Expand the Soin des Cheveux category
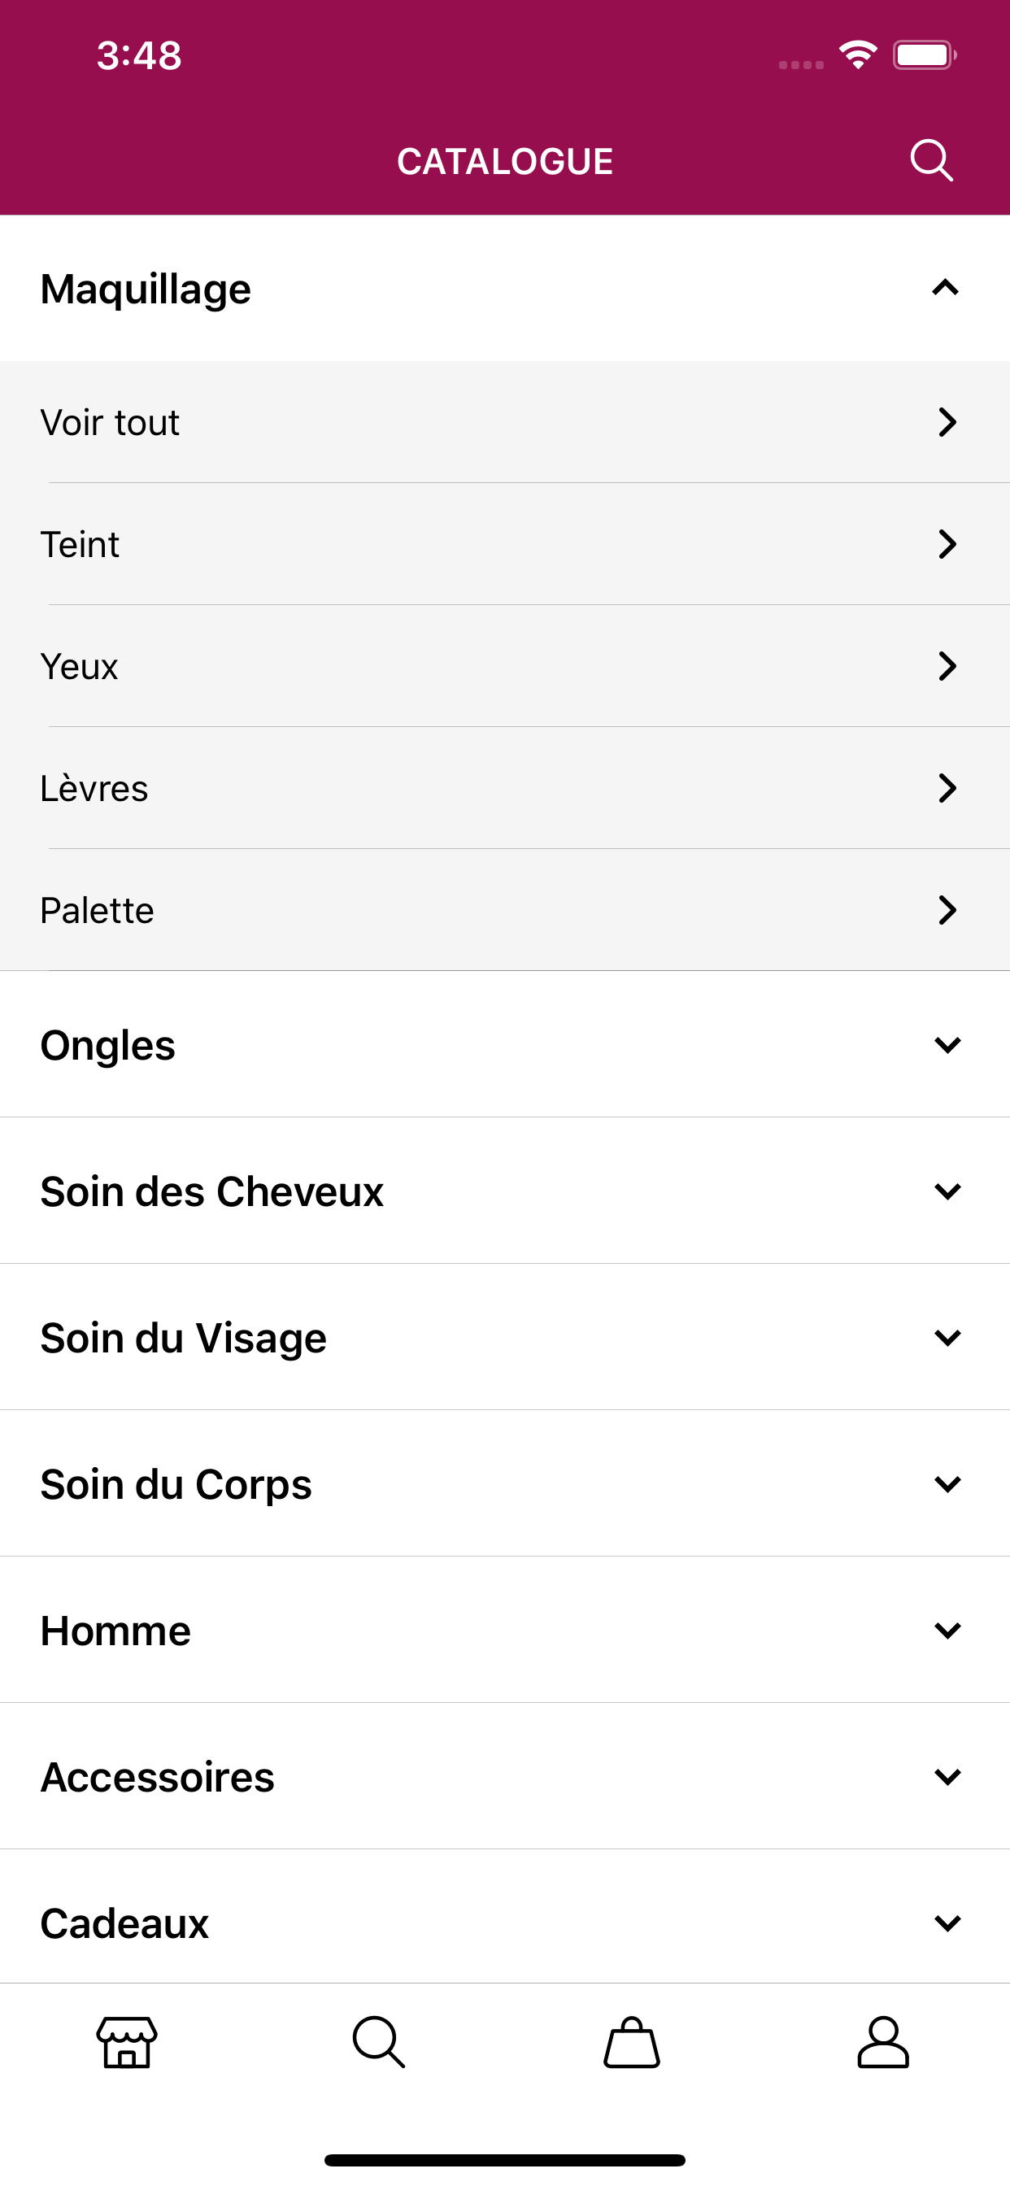 504,1191
